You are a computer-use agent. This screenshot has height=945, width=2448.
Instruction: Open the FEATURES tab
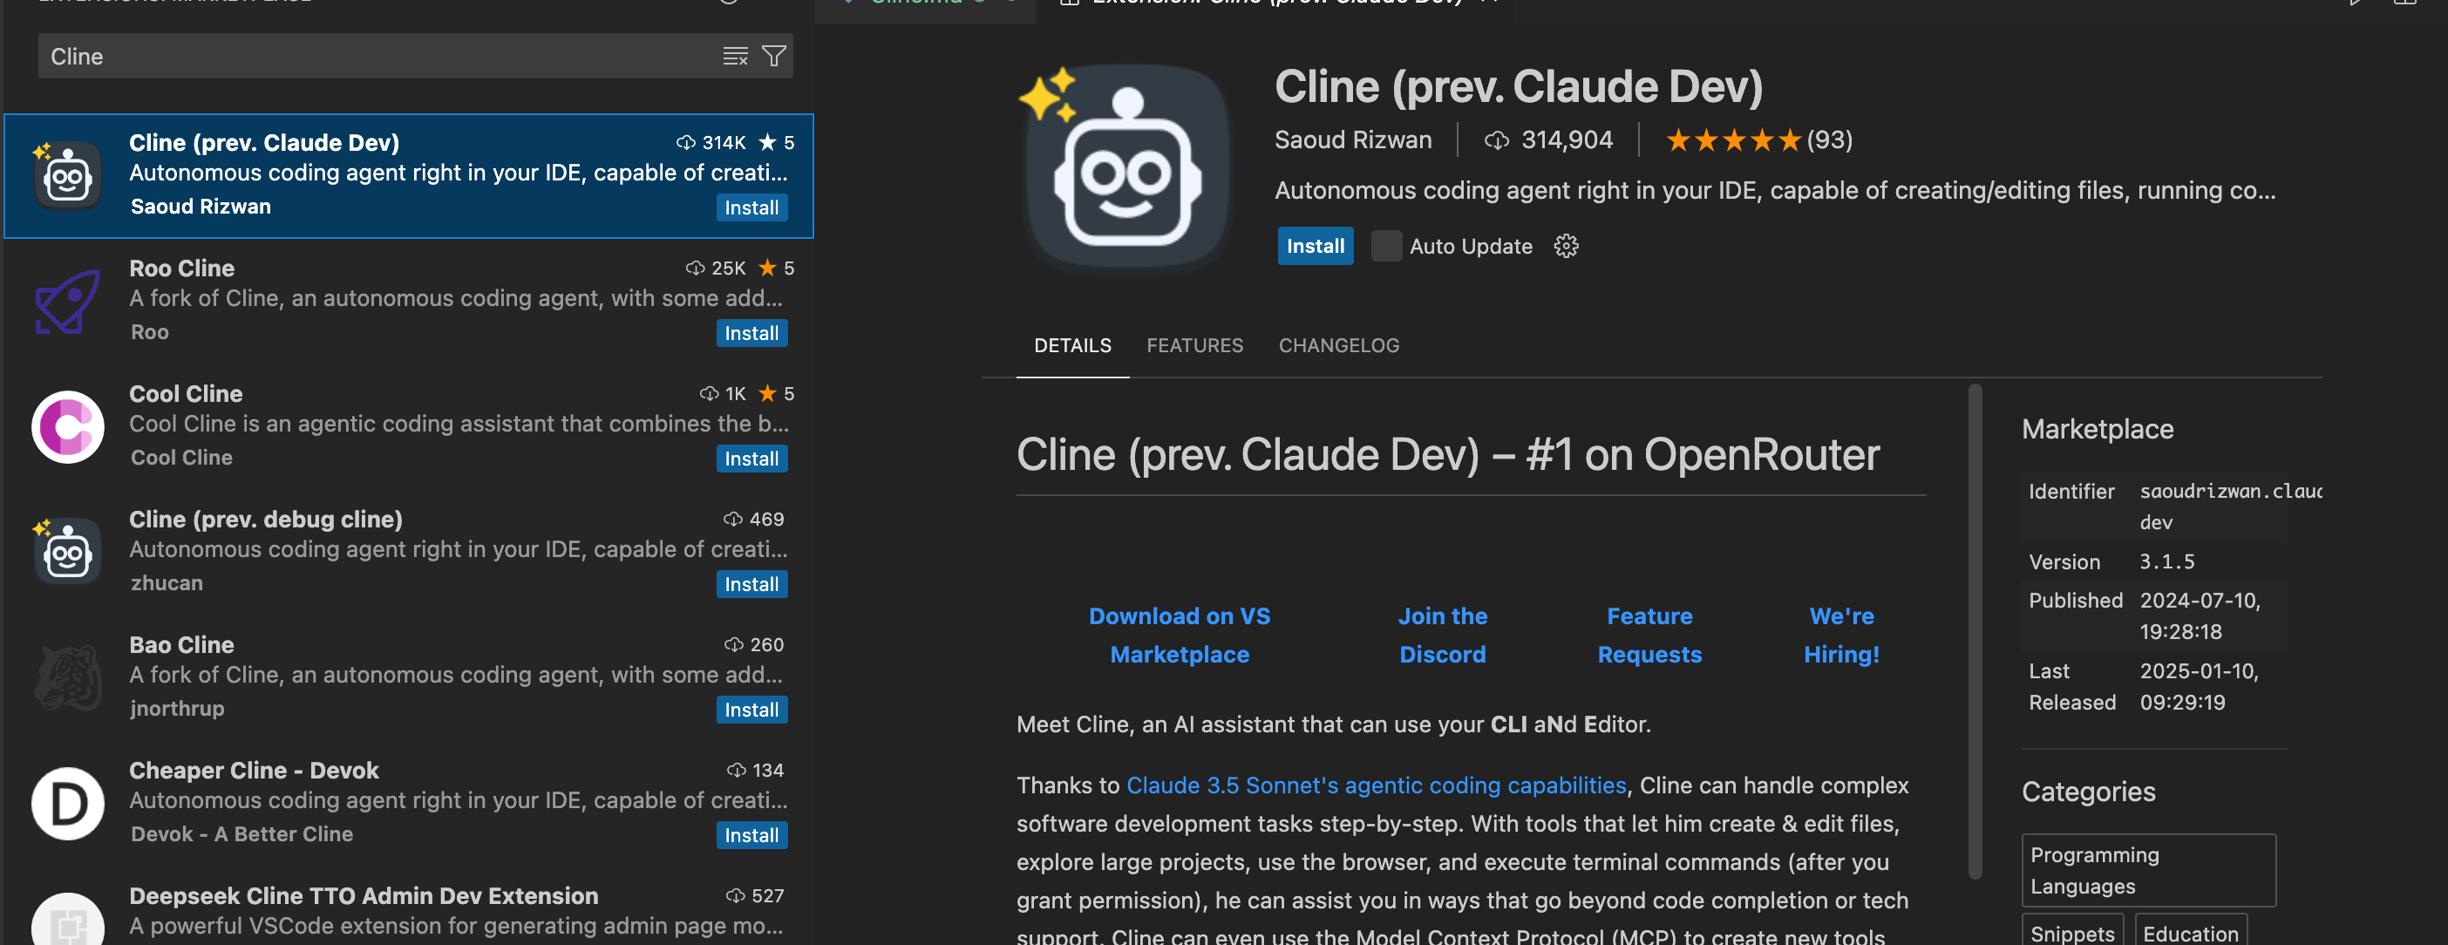tap(1193, 345)
